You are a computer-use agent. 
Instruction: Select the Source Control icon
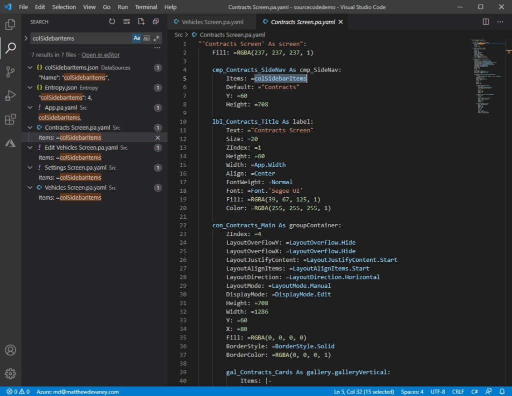point(10,72)
